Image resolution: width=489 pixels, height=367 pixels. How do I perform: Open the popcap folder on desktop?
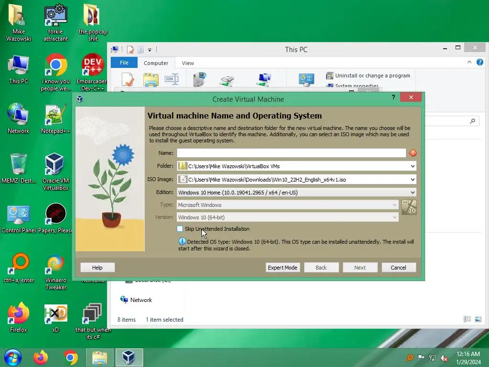click(93, 22)
